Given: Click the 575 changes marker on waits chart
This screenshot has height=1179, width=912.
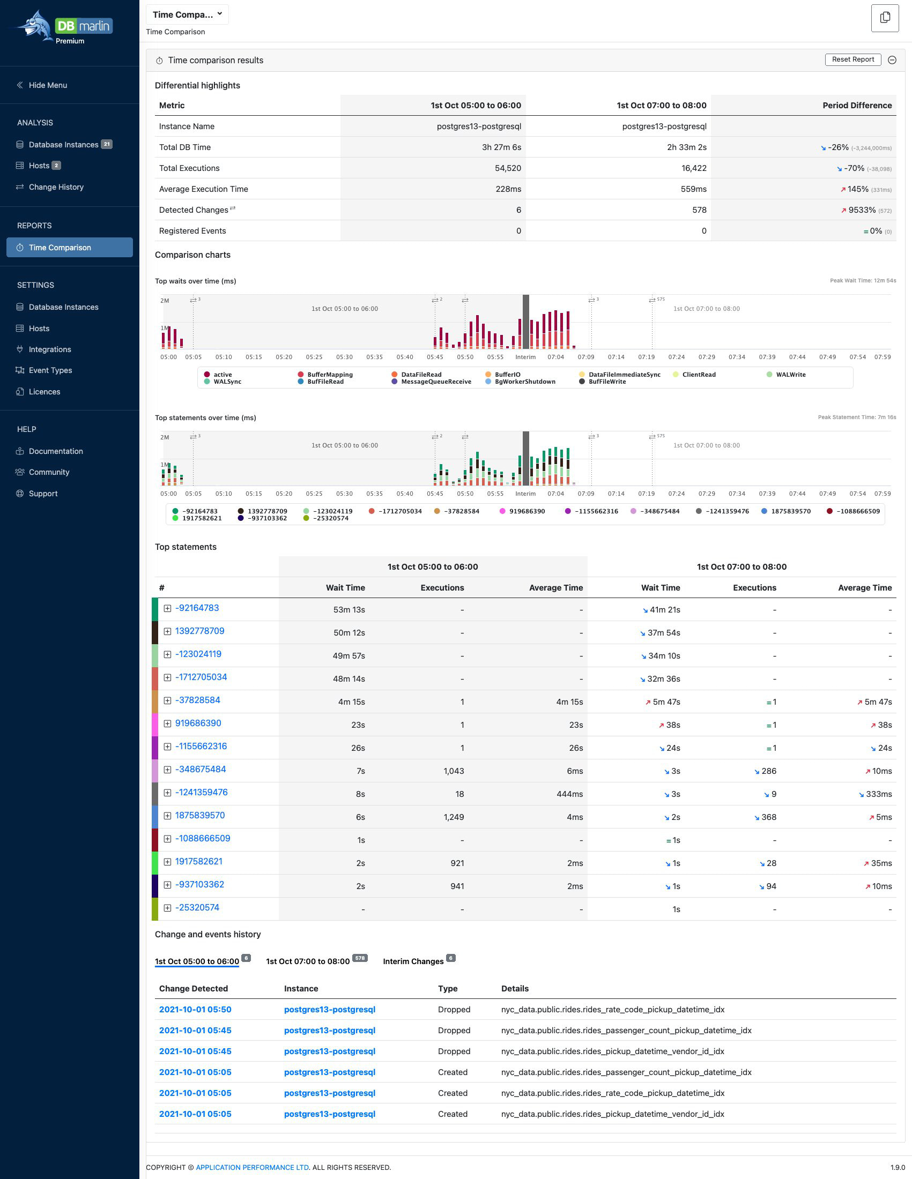Looking at the screenshot, I should tap(653, 300).
